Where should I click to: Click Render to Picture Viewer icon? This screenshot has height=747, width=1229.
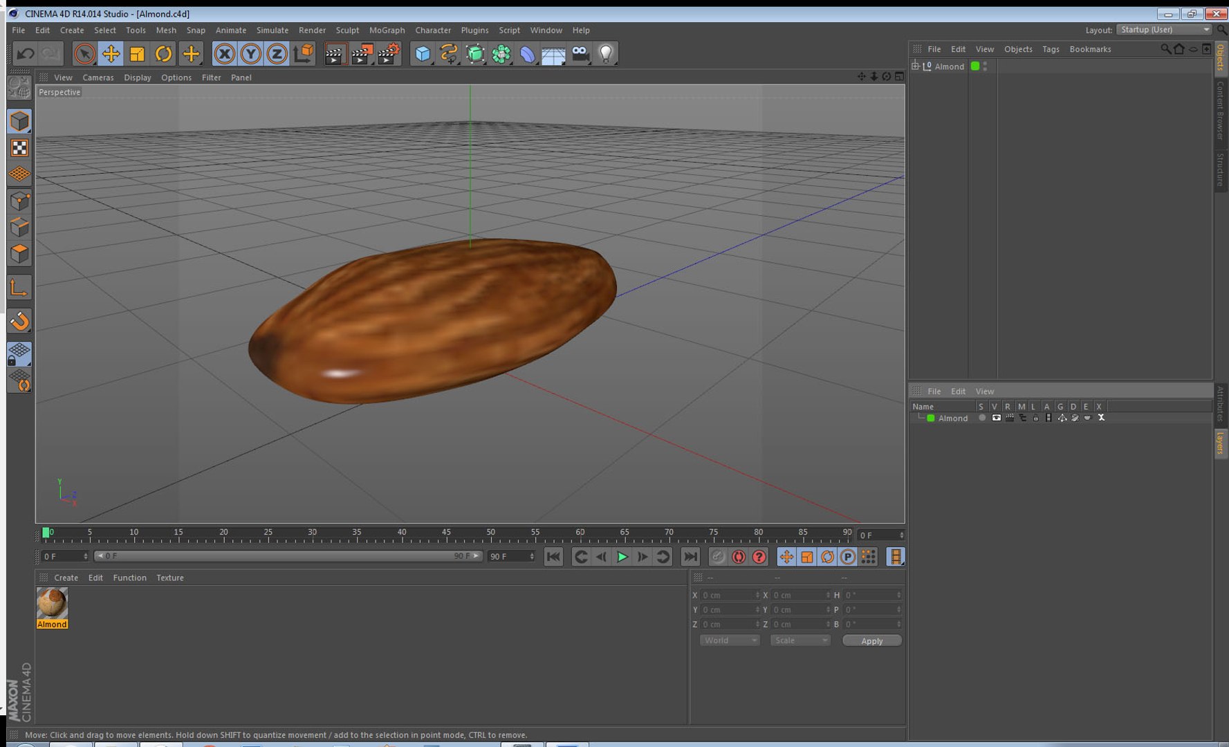tap(362, 54)
